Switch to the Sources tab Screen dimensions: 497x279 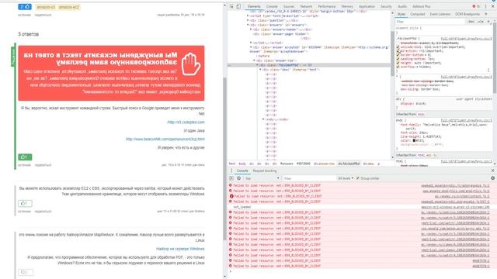[x=288, y=6]
